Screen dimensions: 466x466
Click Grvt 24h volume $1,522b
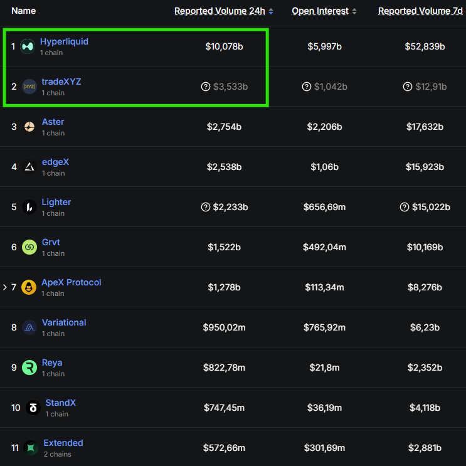pyautogui.click(x=224, y=247)
